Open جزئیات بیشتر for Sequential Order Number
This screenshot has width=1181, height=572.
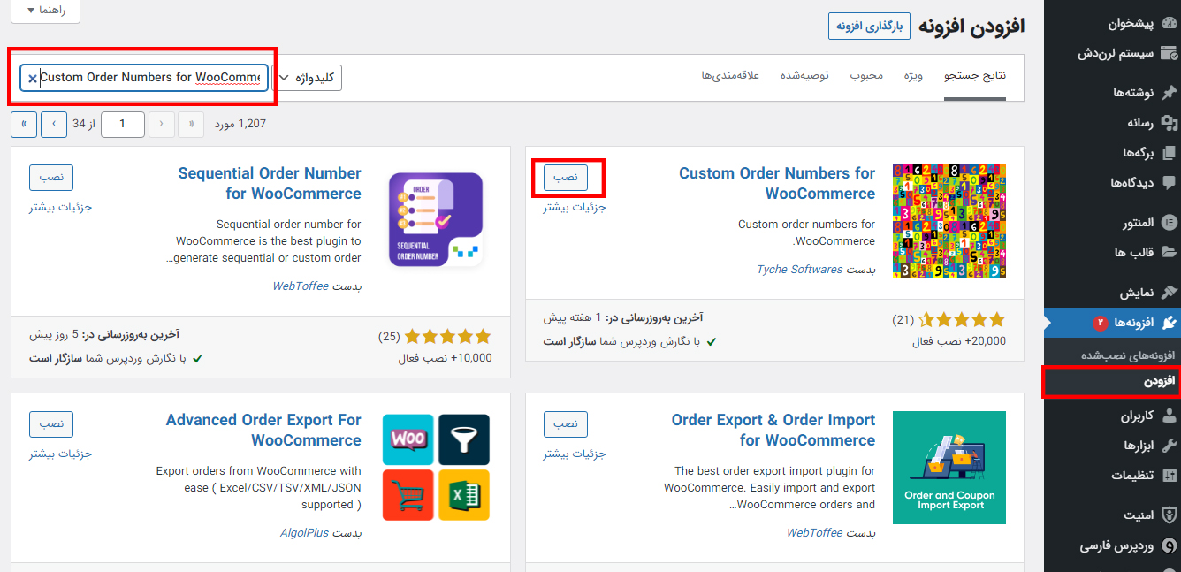pyautogui.click(x=60, y=207)
